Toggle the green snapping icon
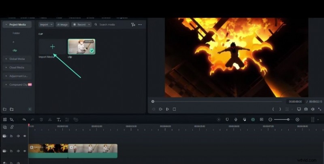This screenshot has height=164, width=324. [x=253, y=120]
